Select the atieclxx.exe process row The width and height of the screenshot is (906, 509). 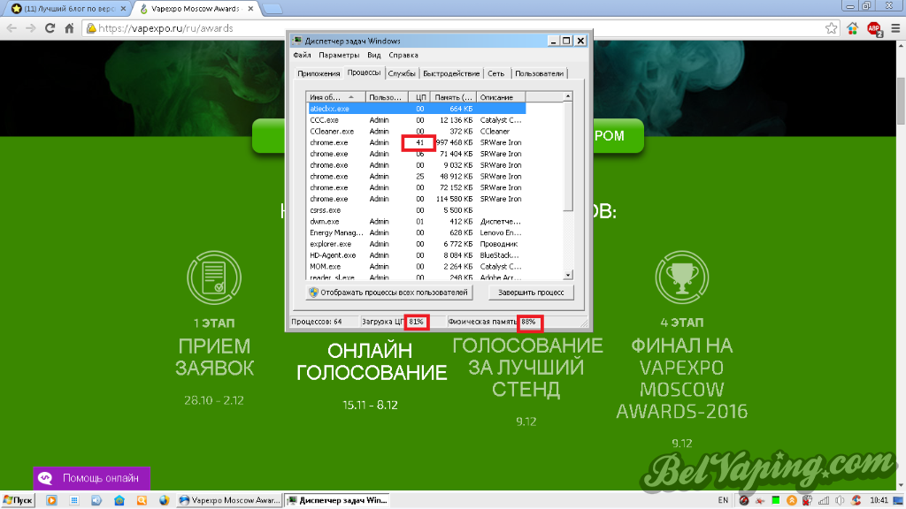click(417, 109)
